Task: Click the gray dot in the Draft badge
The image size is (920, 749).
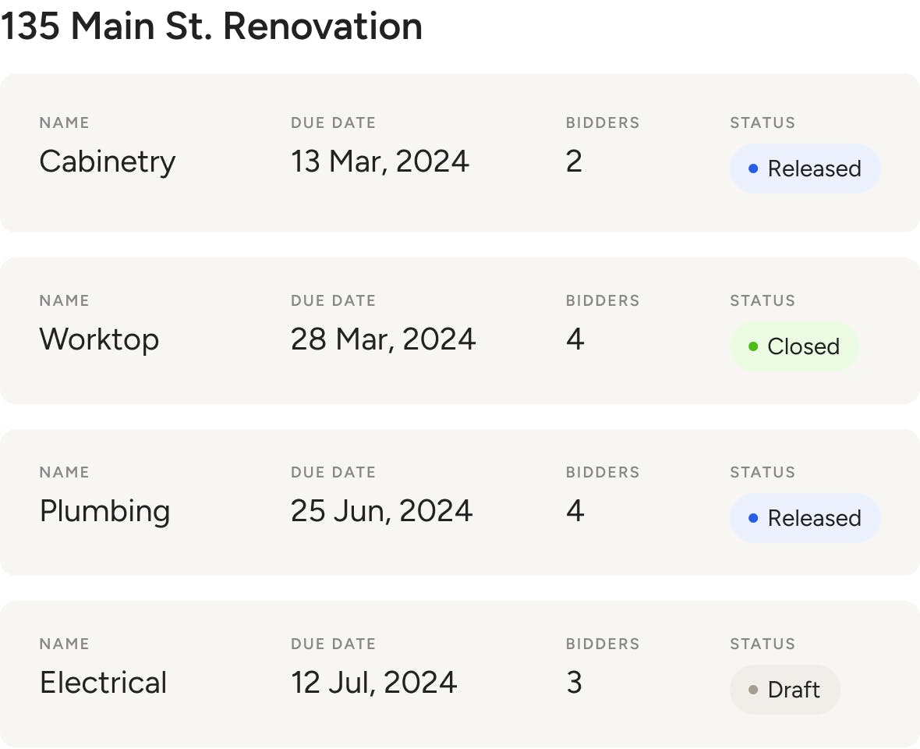Action: [x=753, y=690]
